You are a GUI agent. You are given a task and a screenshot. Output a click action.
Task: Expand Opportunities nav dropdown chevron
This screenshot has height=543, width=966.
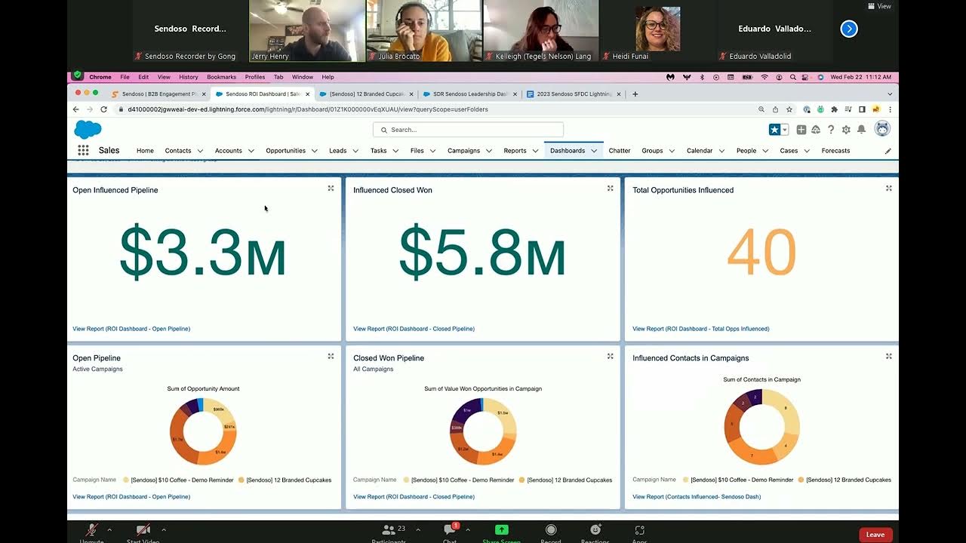click(314, 151)
